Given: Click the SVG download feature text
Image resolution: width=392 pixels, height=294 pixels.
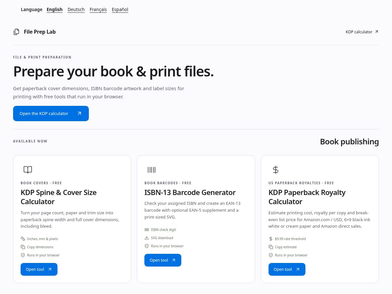Looking at the screenshot, I should coord(162,238).
